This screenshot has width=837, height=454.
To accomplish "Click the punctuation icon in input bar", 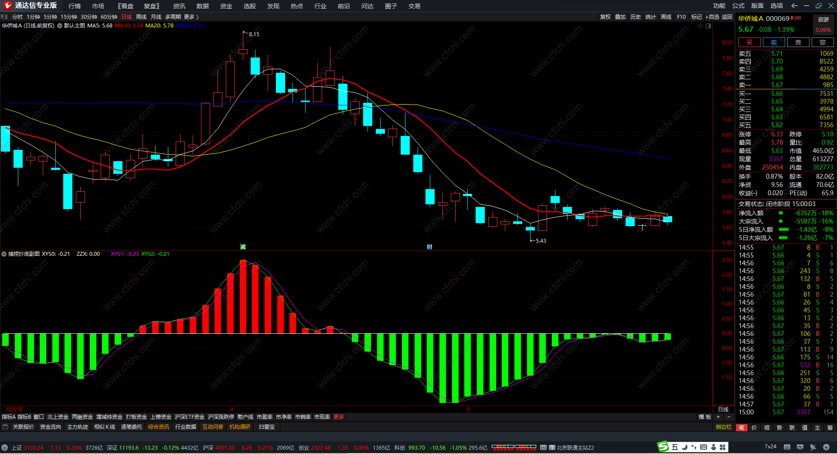I will point(694,447).
